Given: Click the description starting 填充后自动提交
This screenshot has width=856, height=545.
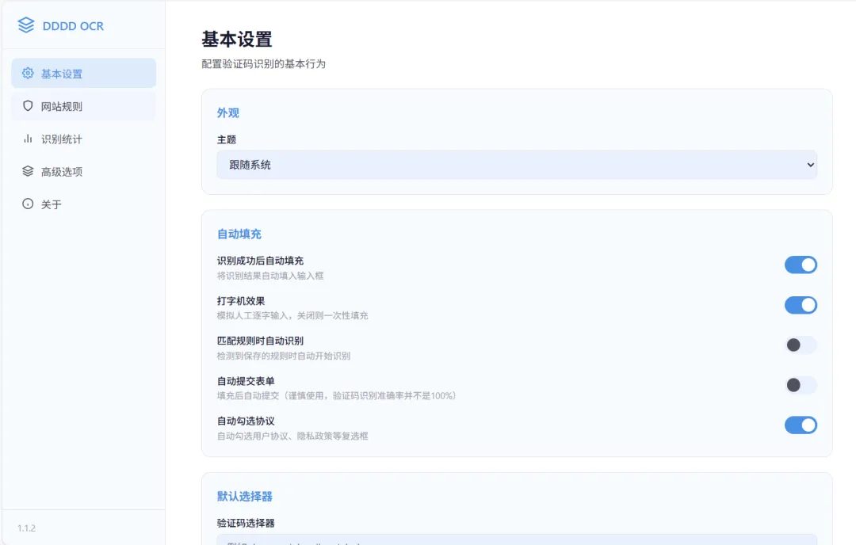Looking at the screenshot, I should (x=336, y=395).
